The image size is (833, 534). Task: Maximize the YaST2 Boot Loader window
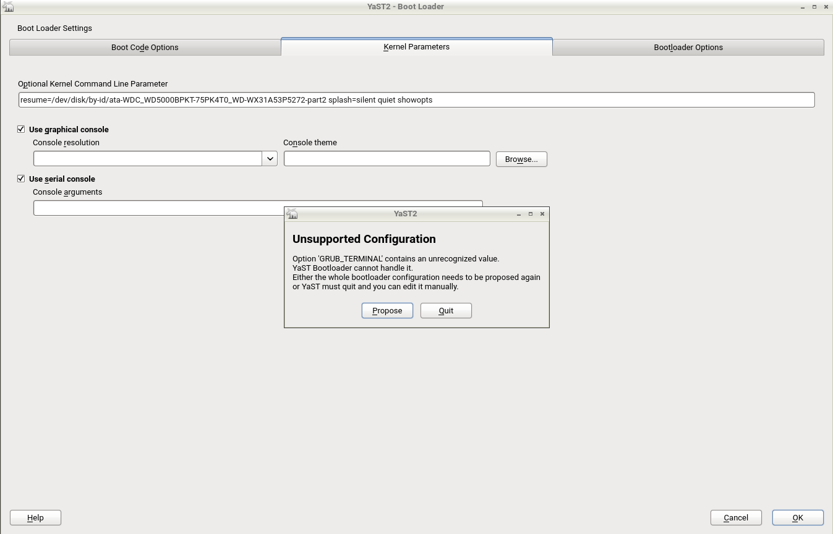[814, 7]
